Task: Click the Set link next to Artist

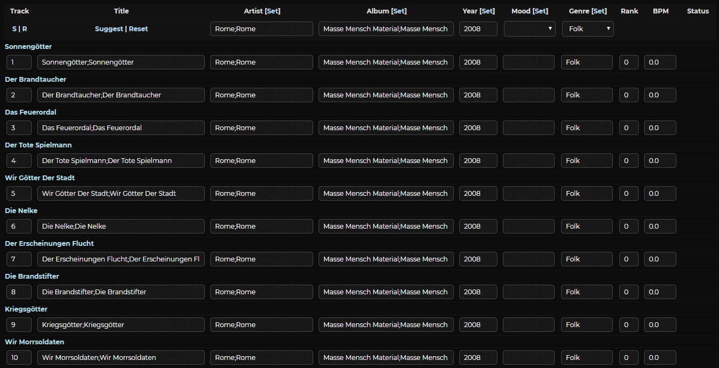Action: (273, 11)
